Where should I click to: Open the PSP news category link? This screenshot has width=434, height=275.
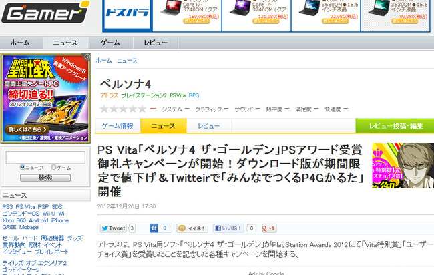click(43, 207)
